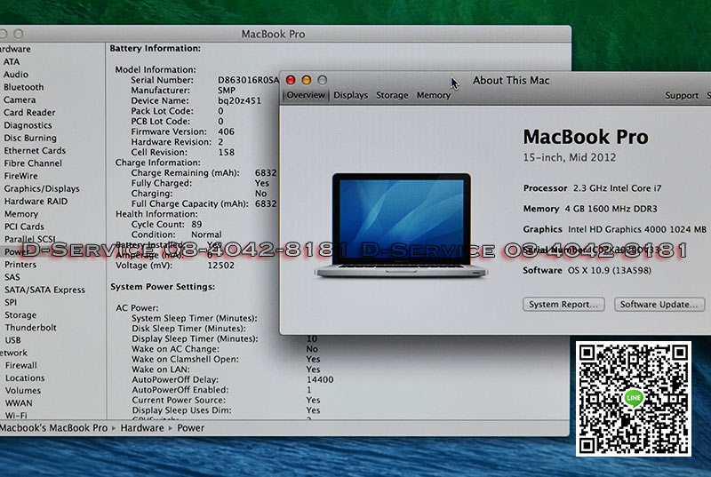Select Storage in the System Report sidebar
Image resolution: width=711 pixels, height=477 pixels.
tap(20, 314)
